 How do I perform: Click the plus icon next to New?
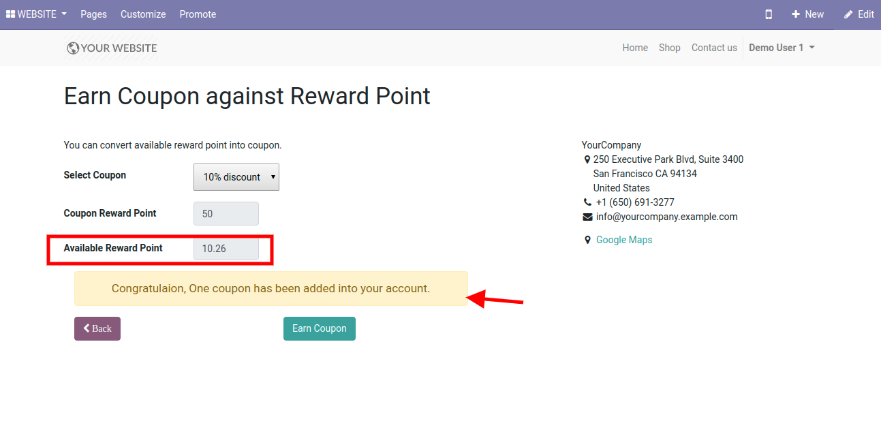coord(795,14)
